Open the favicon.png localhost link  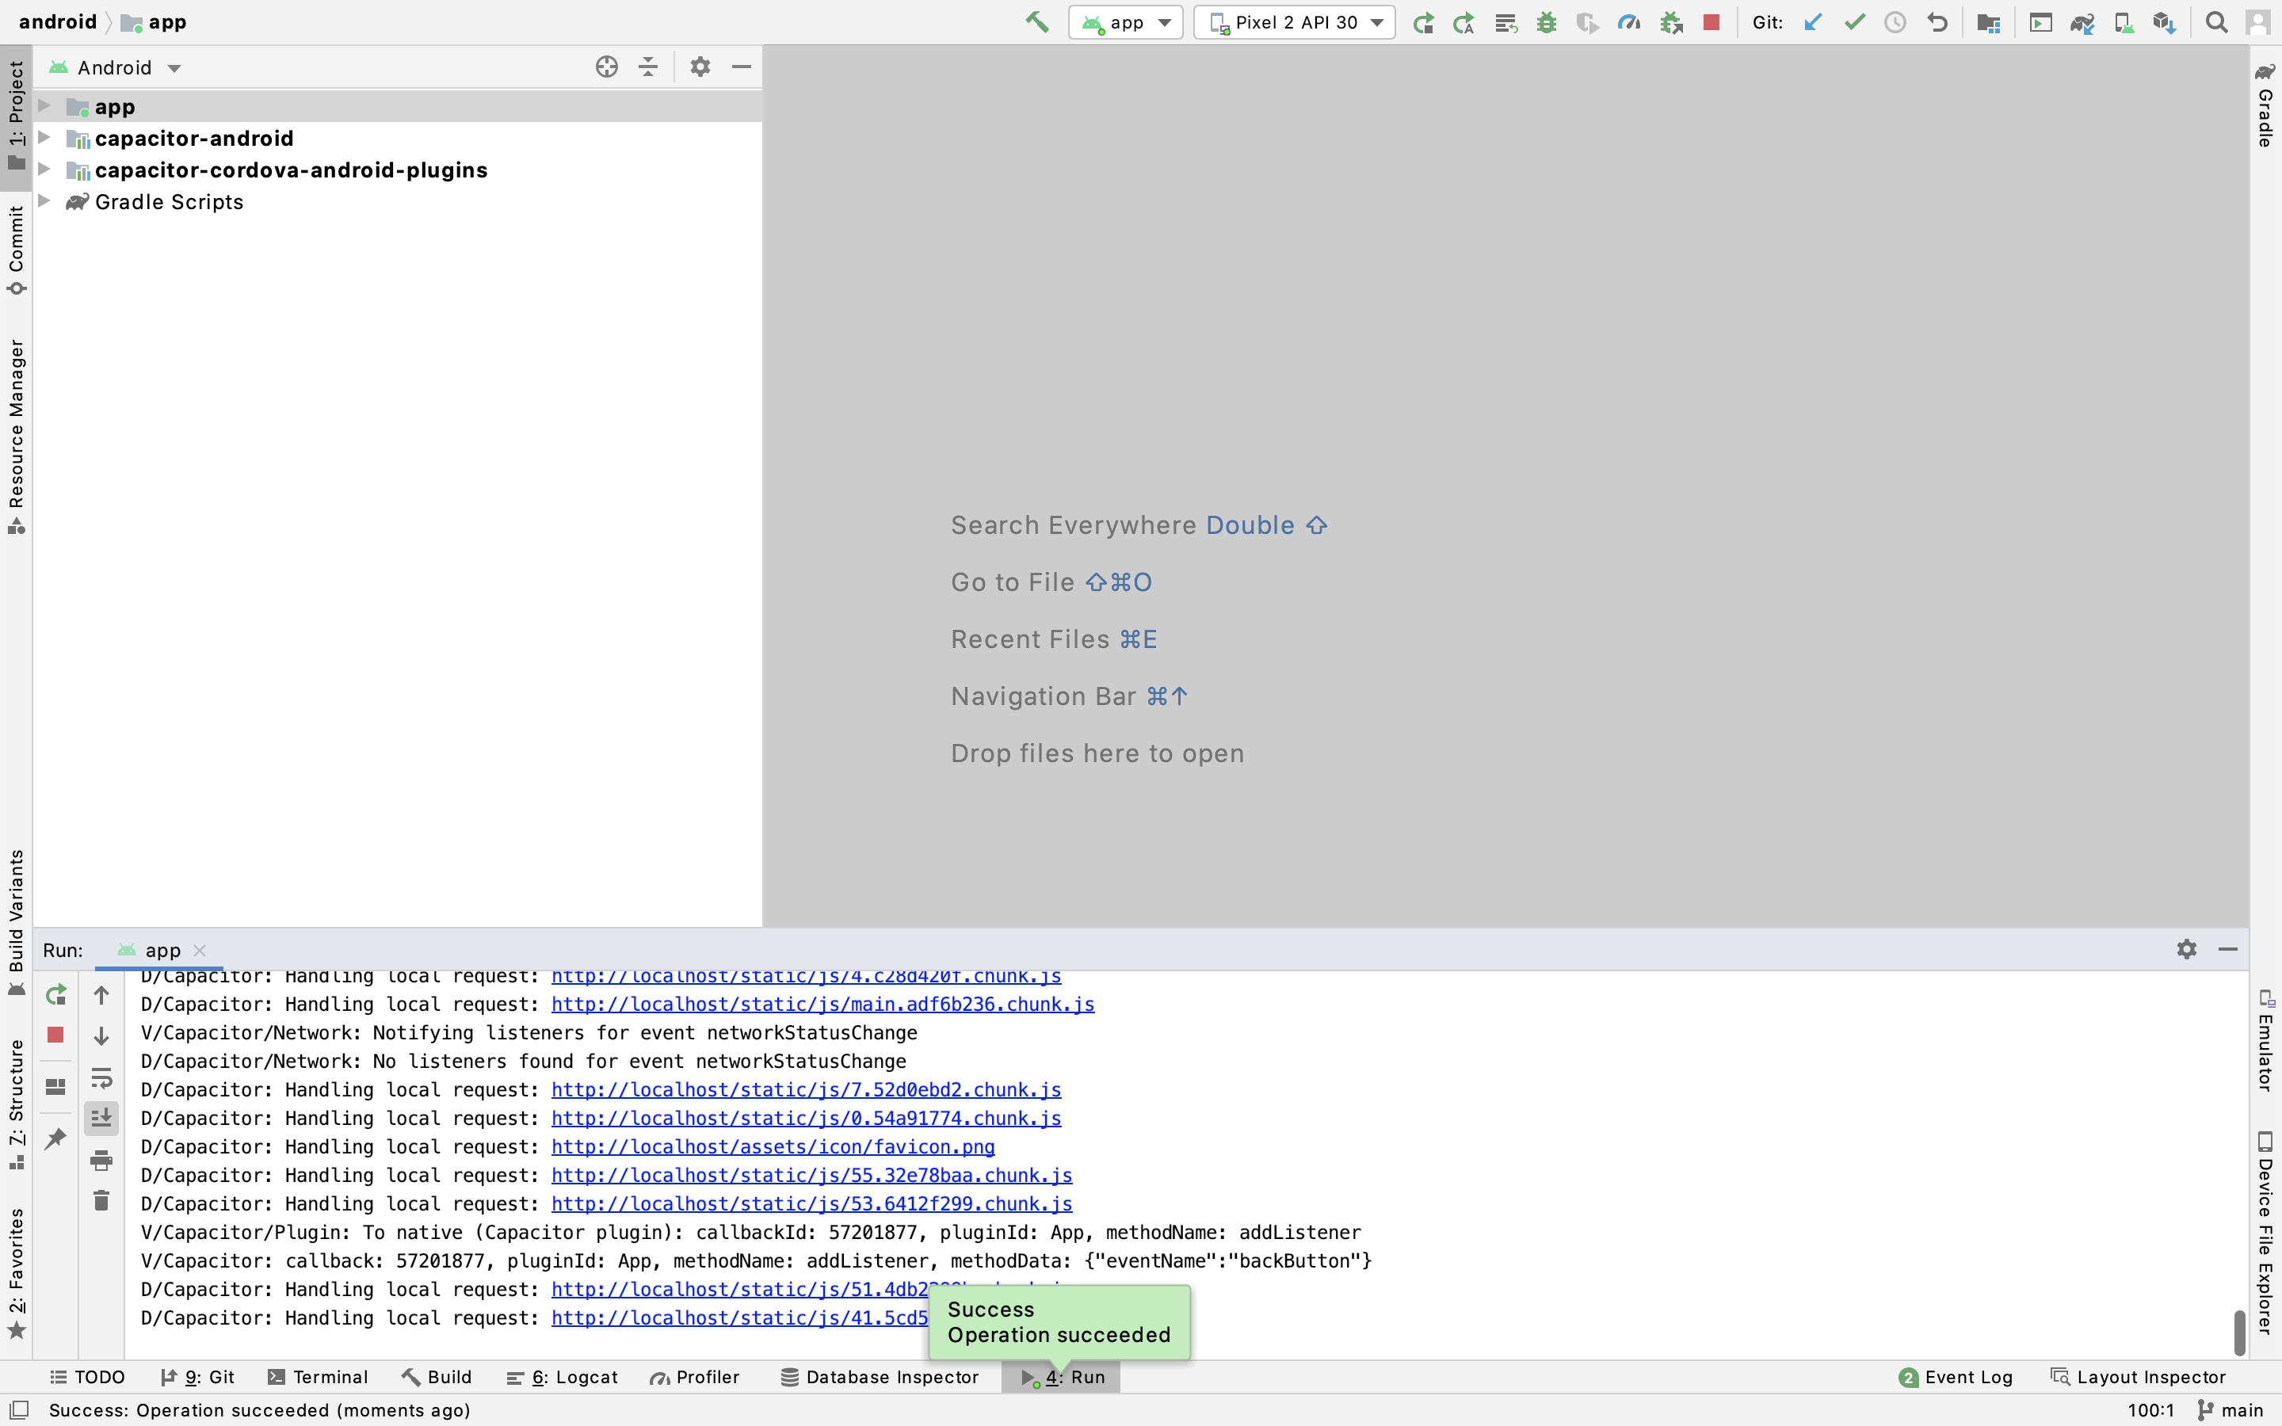point(773,1147)
